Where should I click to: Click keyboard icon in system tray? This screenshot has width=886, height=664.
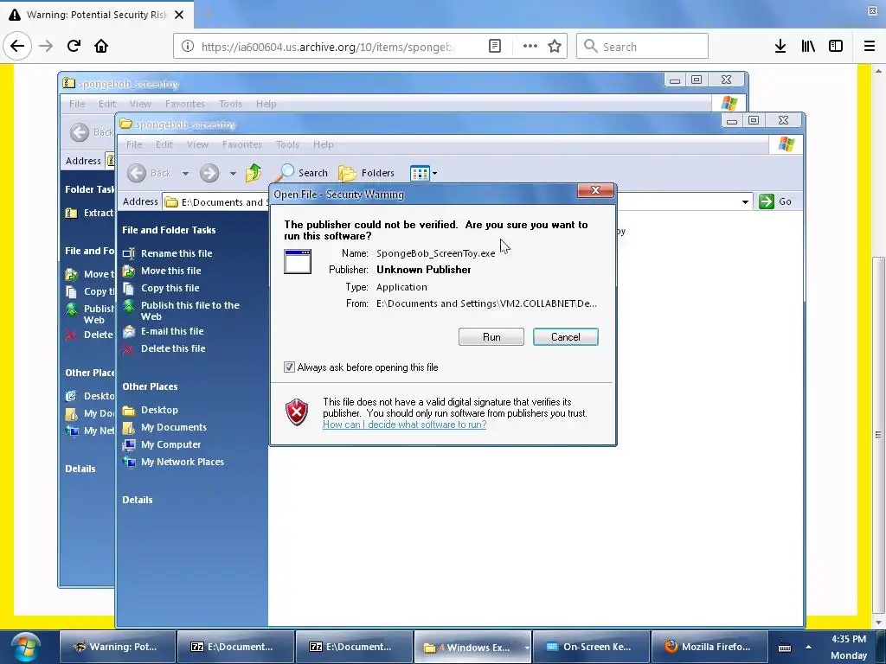tap(784, 648)
